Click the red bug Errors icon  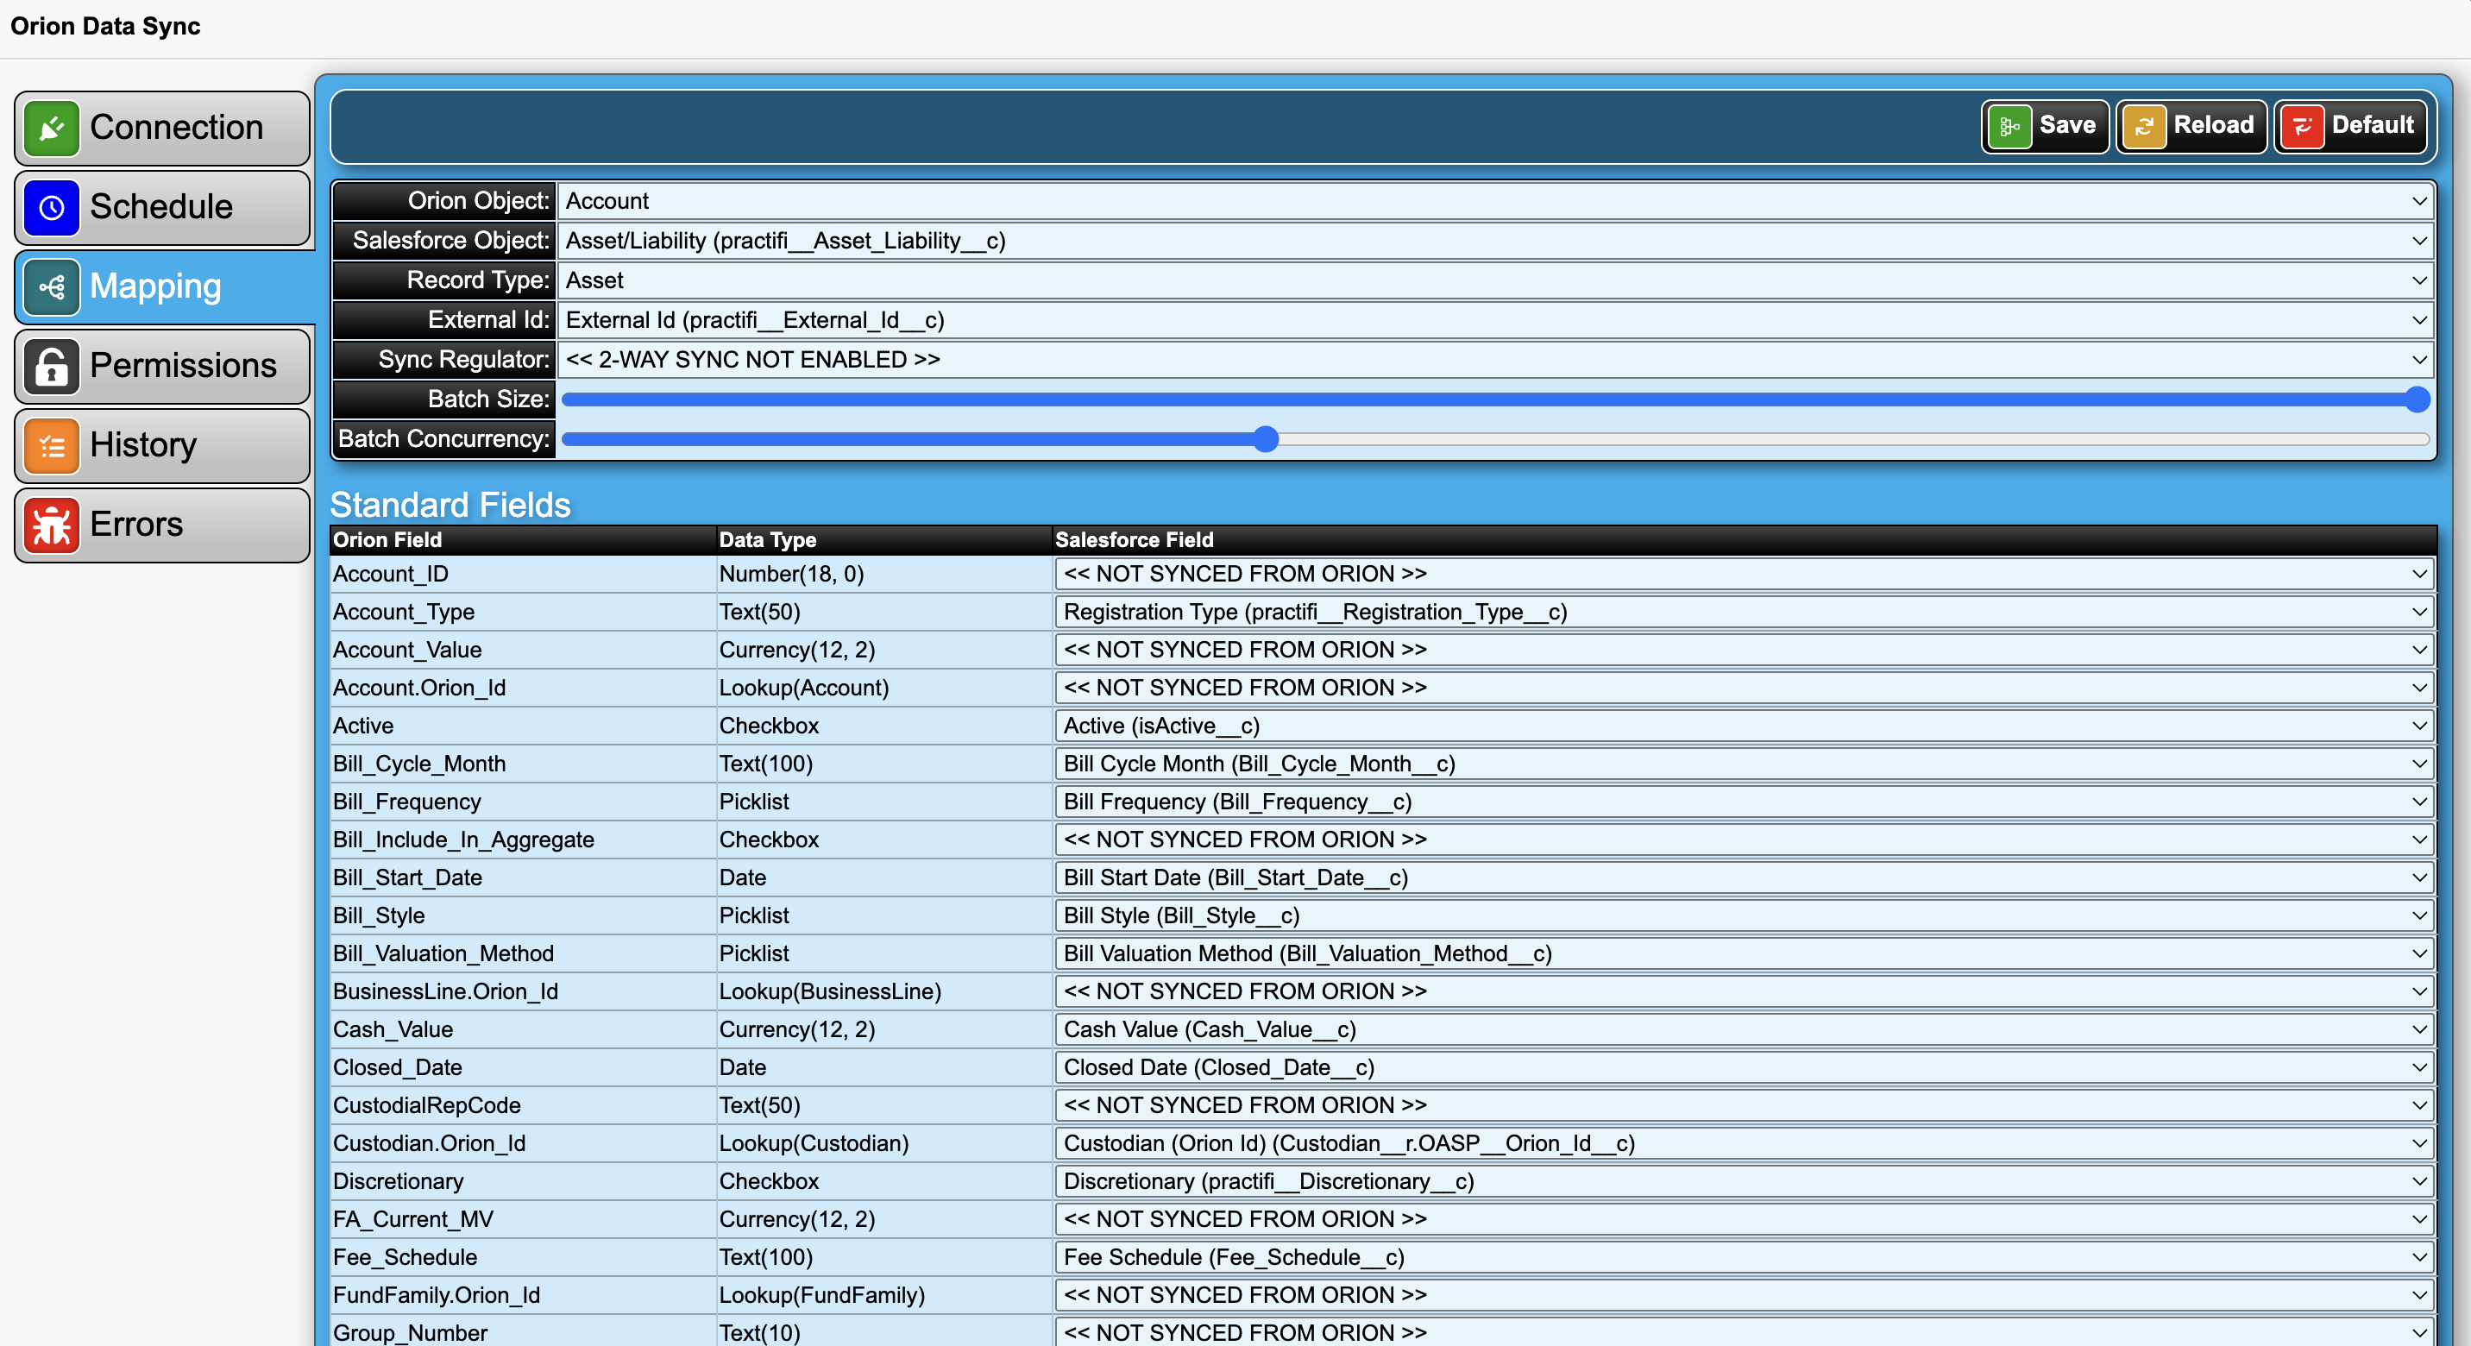tap(52, 525)
